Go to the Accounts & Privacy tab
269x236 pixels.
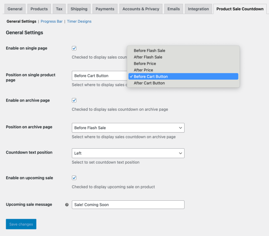(x=141, y=9)
